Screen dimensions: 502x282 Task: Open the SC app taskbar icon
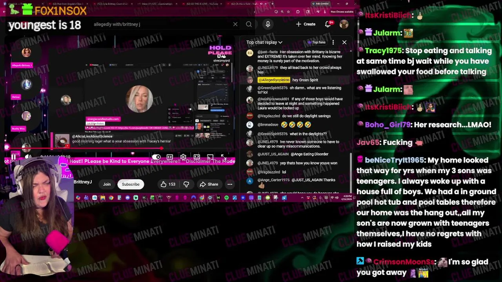144,198
